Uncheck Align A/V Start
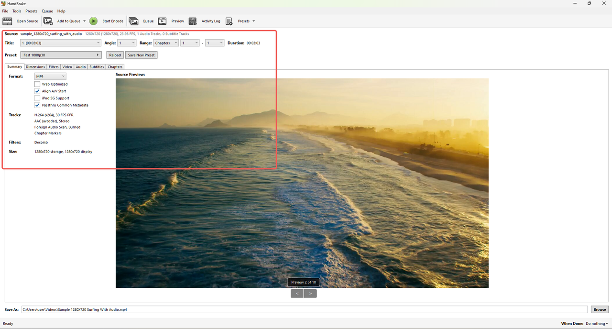Screen dimensions: 612x329 click(37, 91)
